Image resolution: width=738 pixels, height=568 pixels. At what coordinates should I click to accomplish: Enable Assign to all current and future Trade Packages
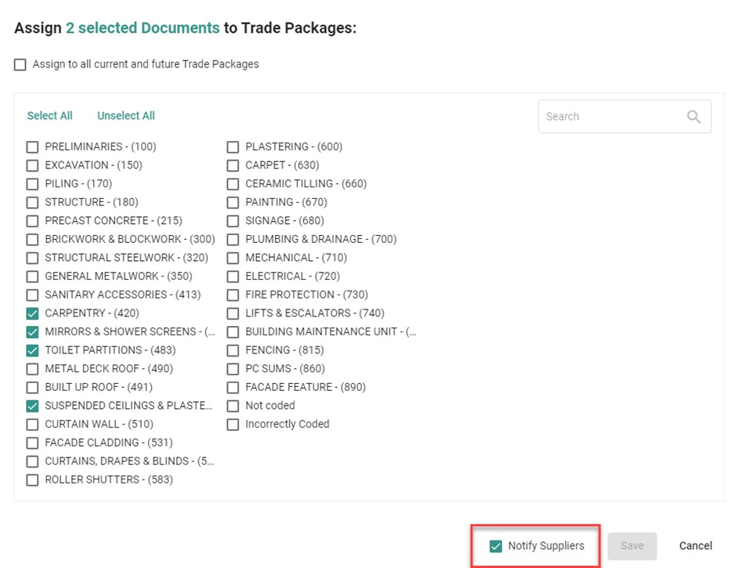(20, 65)
